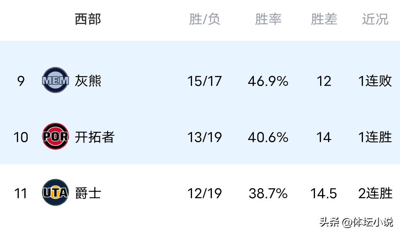Sort by the 胜/负 column header
Image resolution: width=400 pixels, height=234 pixels.
point(204,19)
